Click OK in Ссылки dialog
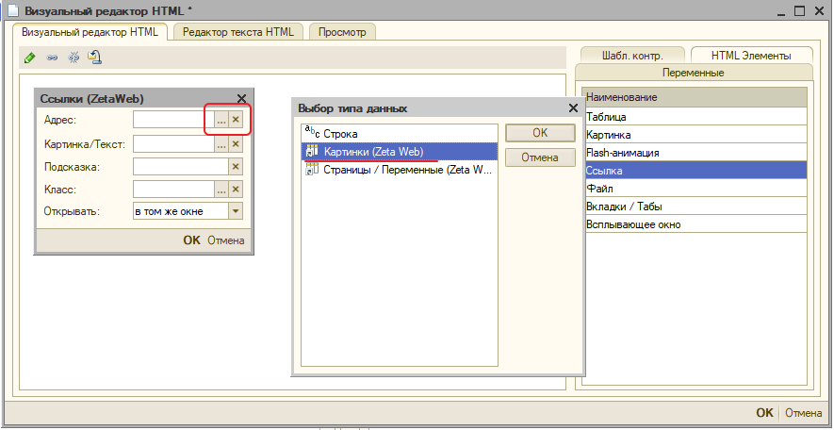This screenshot has width=834, height=430. [191, 240]
